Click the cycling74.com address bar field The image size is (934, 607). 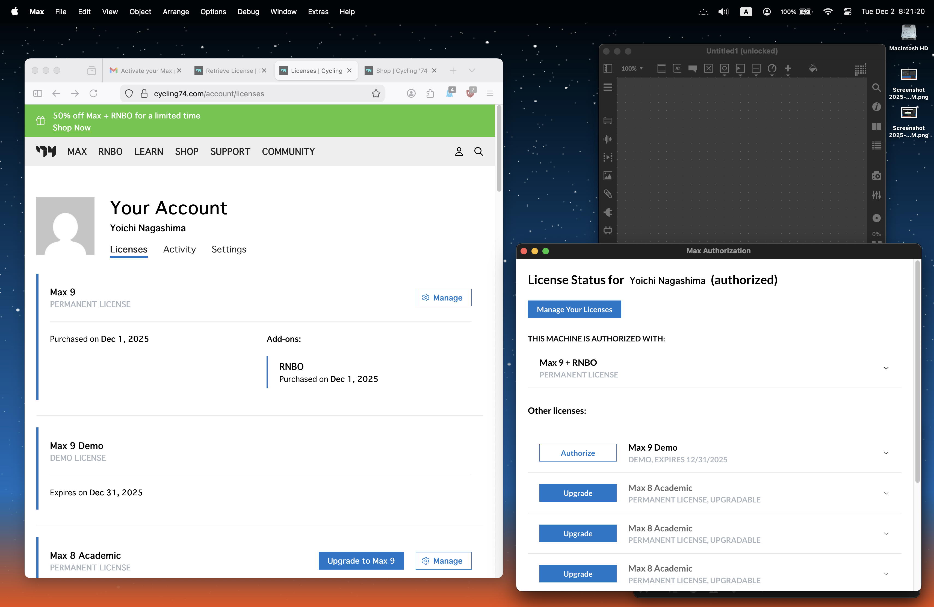pos(251,93)
